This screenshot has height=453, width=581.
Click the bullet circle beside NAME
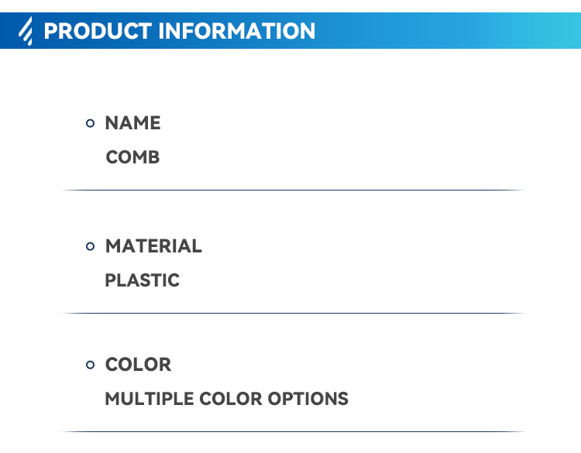click(x=90, y=123)
